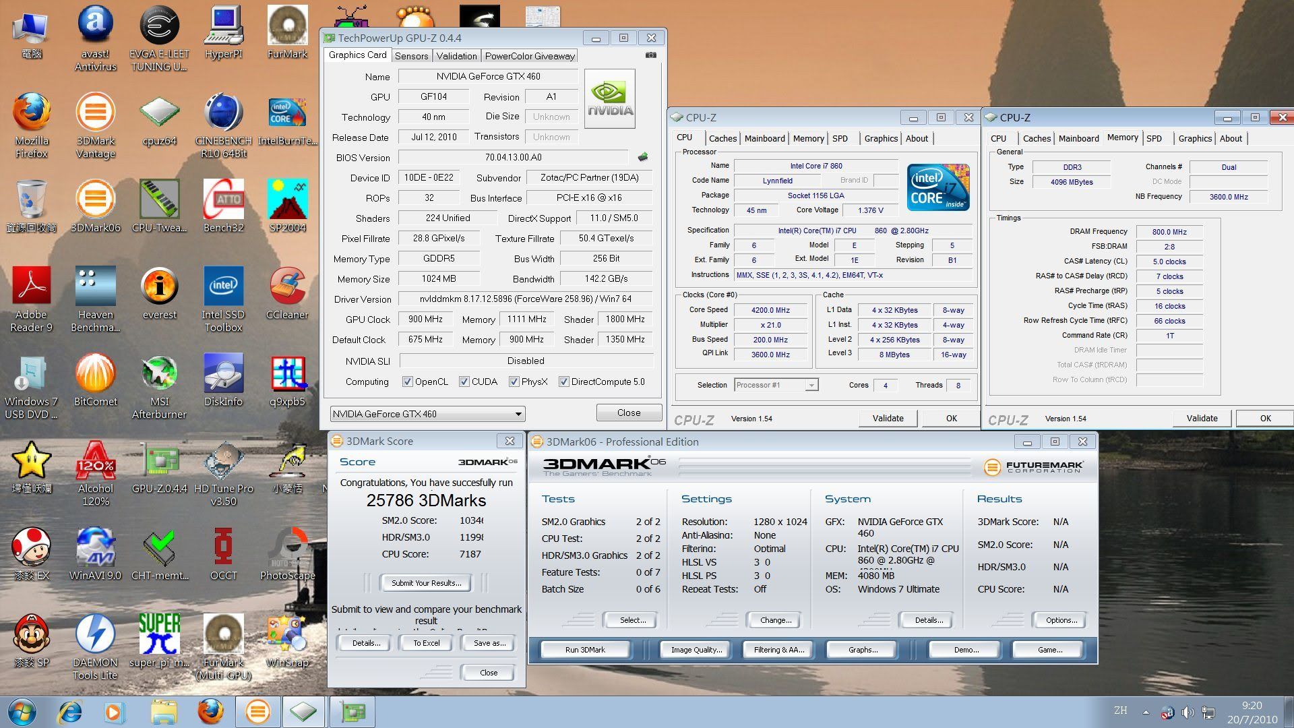Image resolution: width=1294 pixels, height=728 pixels.
Task: Launch MSI Afterburner desktop icon
Action: 159,387
